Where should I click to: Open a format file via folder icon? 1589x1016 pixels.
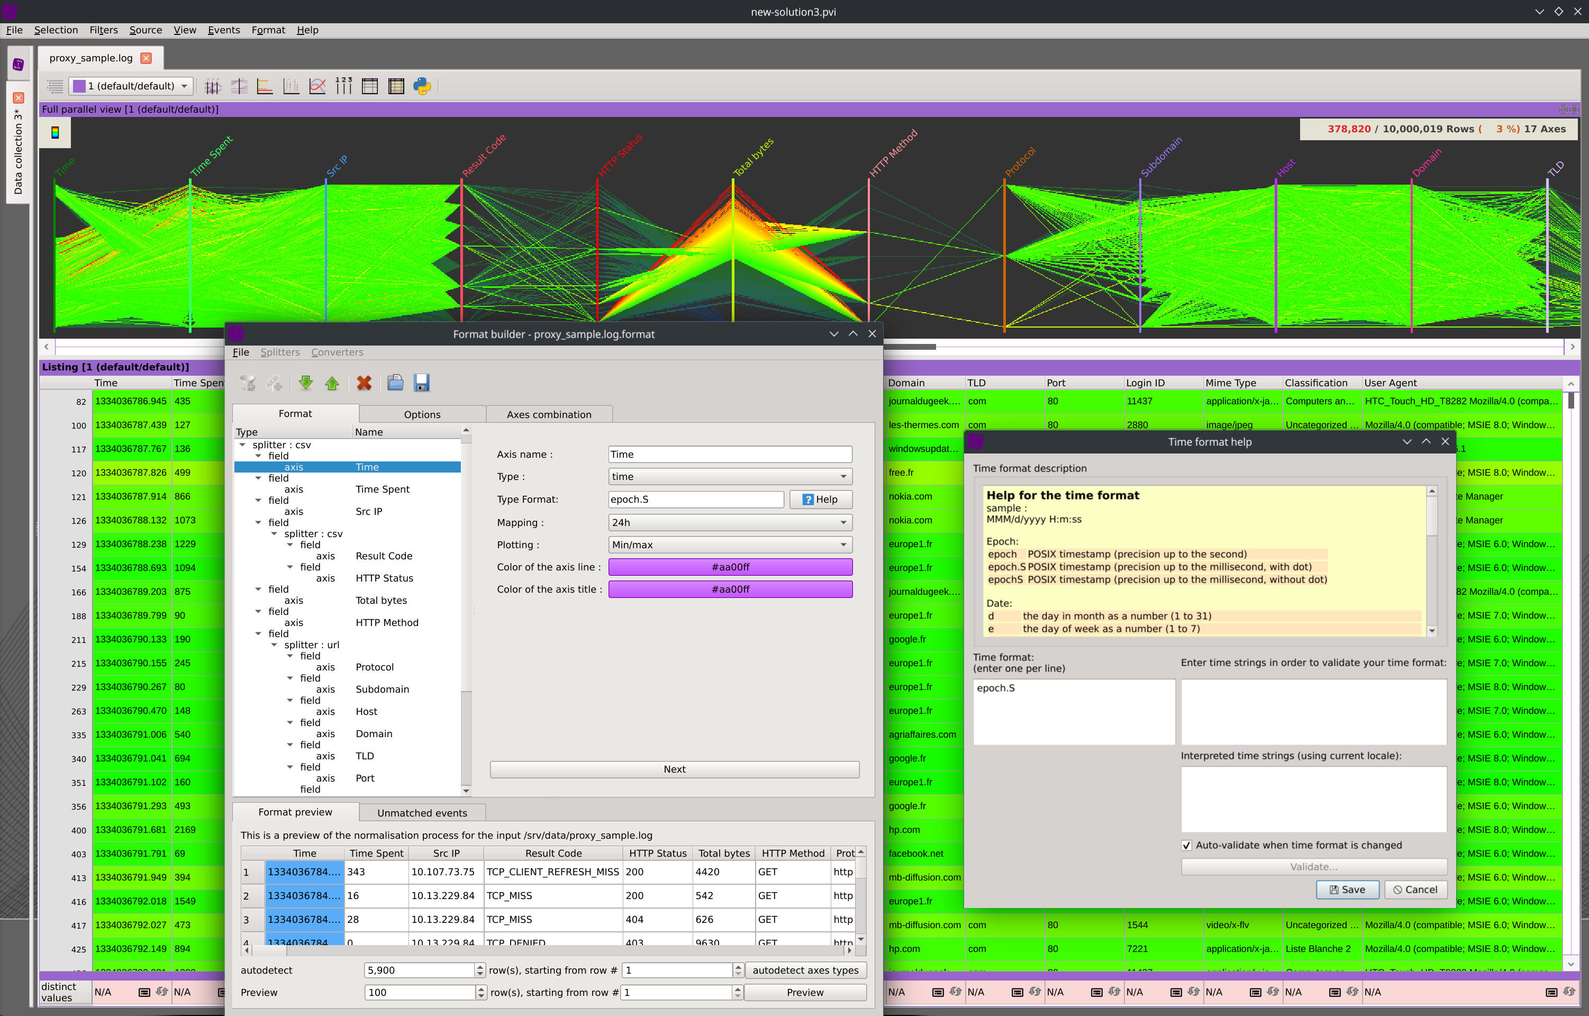click(395, 383)
